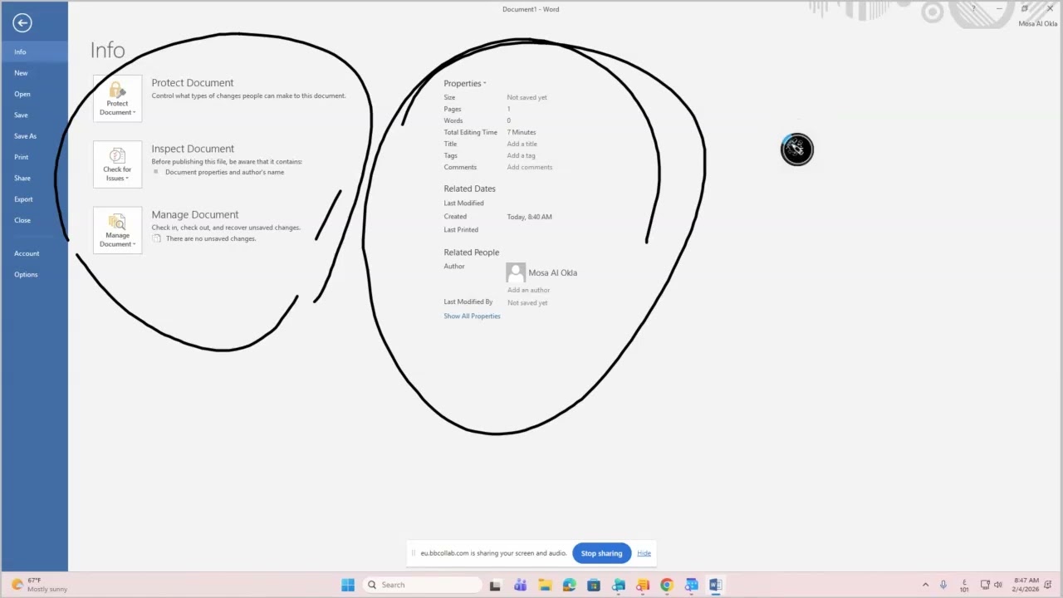Open the Manage Document dropdown

[x=117, y=230]
